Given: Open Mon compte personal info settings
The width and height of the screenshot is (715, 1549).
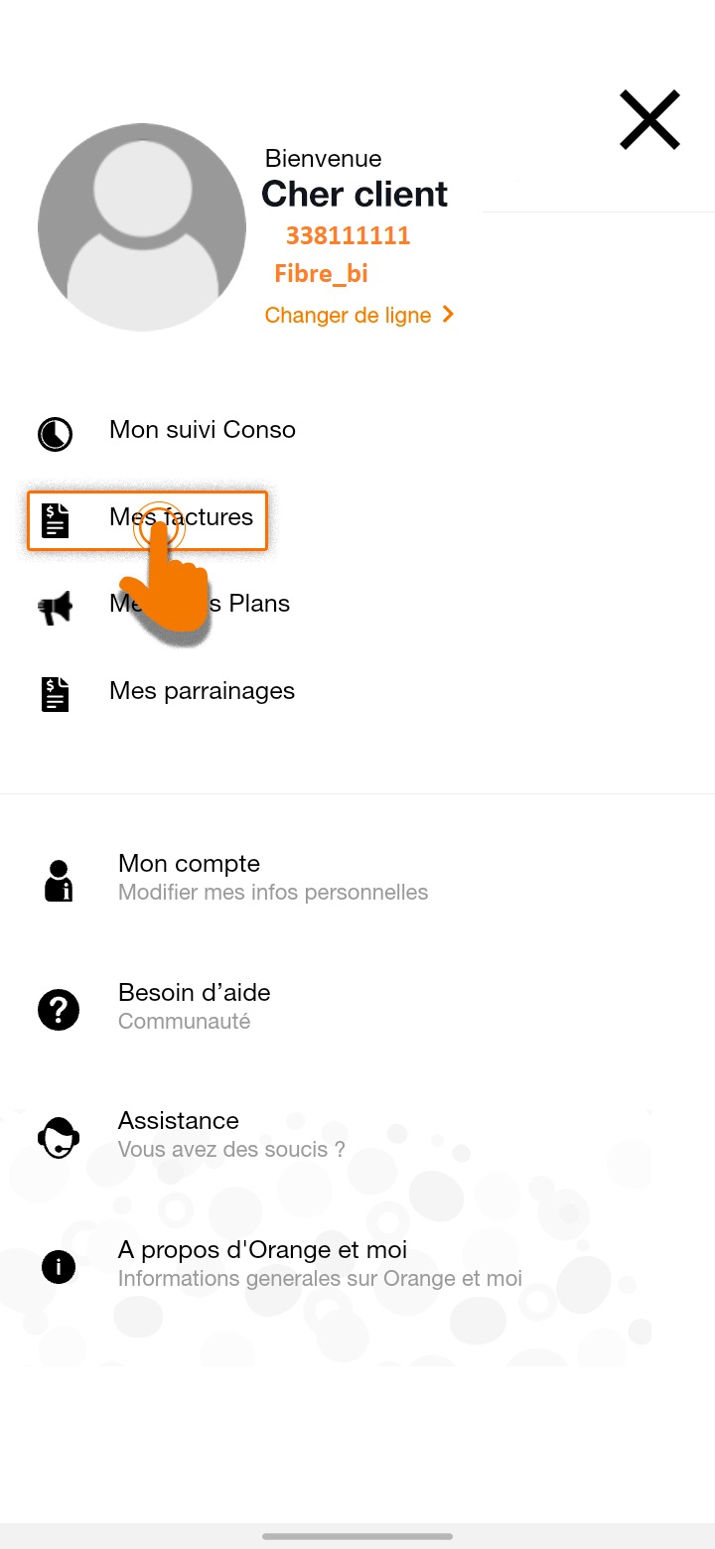Looking at the screenshot, I should [357, 878].
